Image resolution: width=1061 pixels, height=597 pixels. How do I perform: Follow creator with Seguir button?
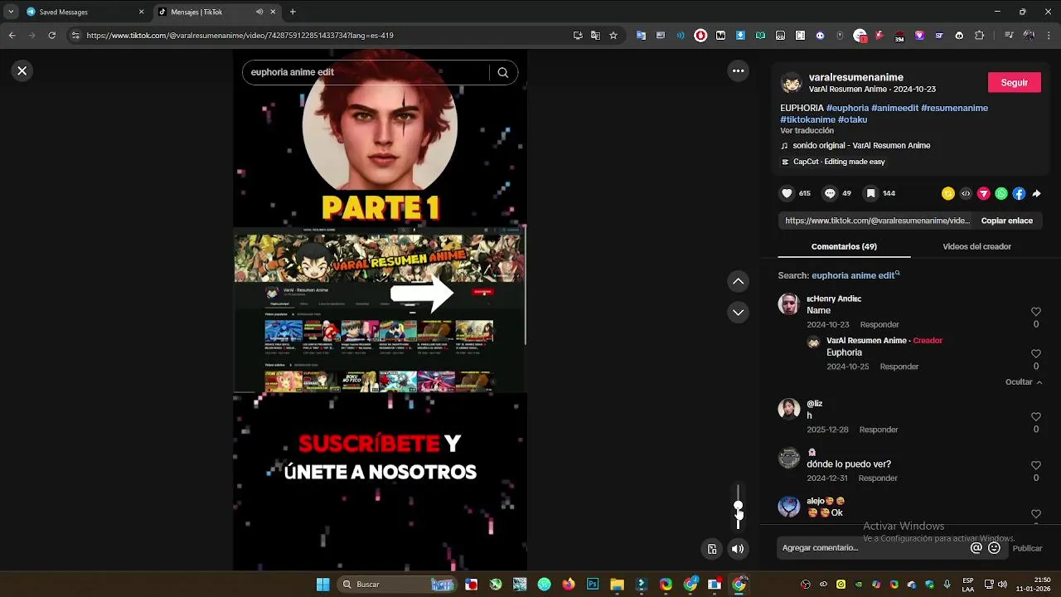[x=1015, y=83]
